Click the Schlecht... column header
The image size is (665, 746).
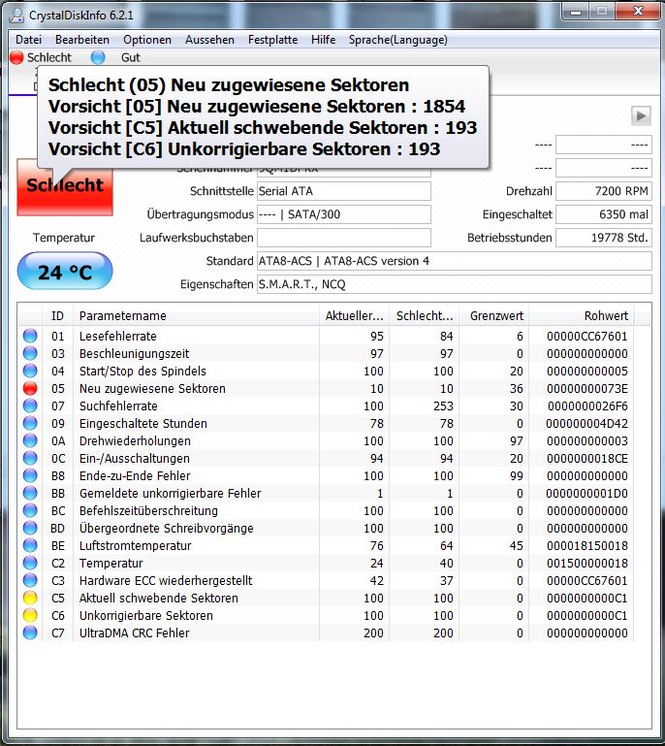[424, 316]
